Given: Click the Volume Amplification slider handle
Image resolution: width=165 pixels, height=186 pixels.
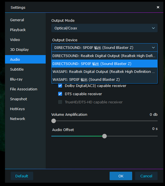Looking at the screenshot, I should coord(54,121).
